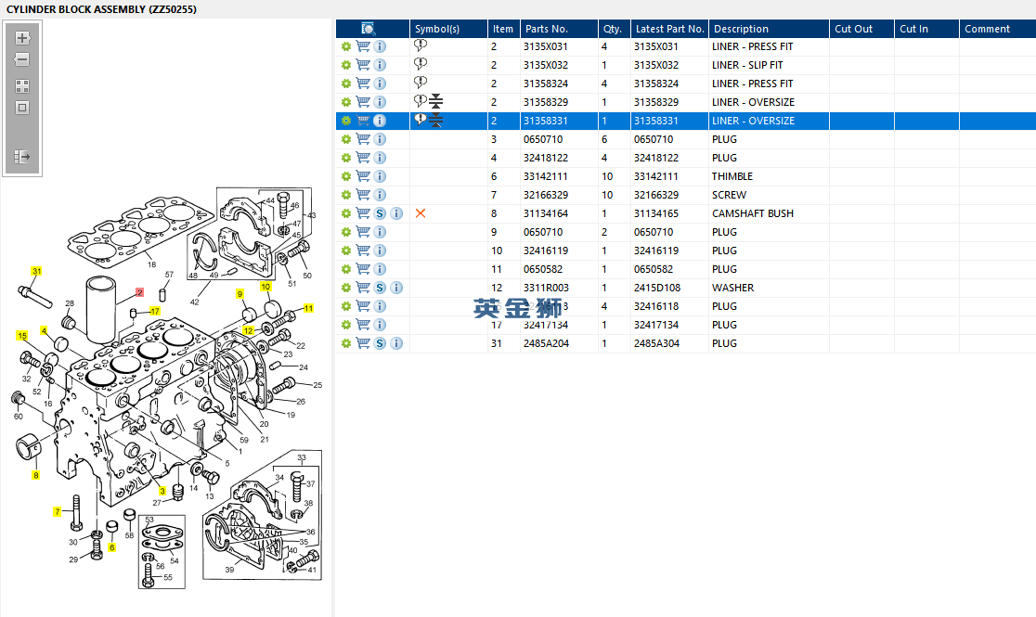1036x617 pixels.
Task: Select callout 31 in the diagram
Action: click(x=37, y=272)
